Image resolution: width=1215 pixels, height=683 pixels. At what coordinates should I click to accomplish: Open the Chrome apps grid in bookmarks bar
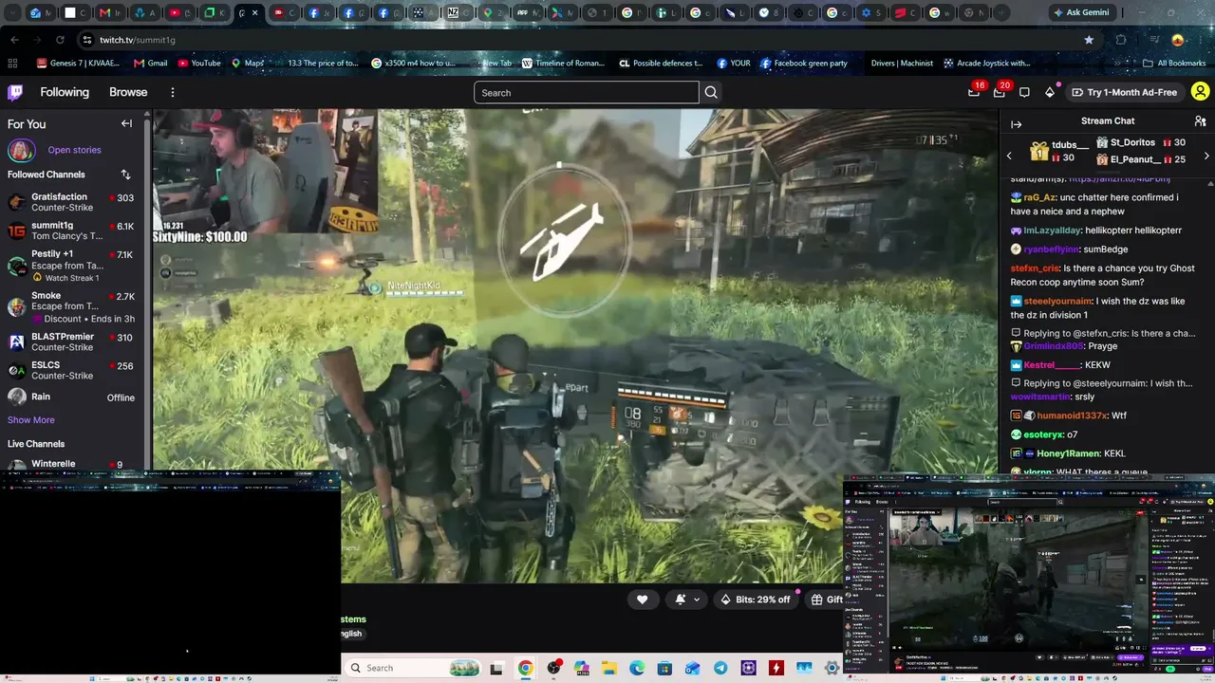(x=12, y=64)
